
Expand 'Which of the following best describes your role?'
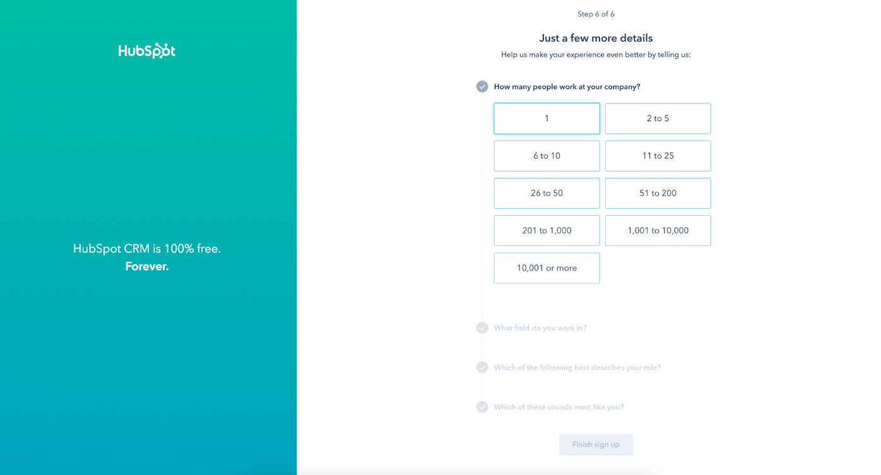[x=577, y=368]
